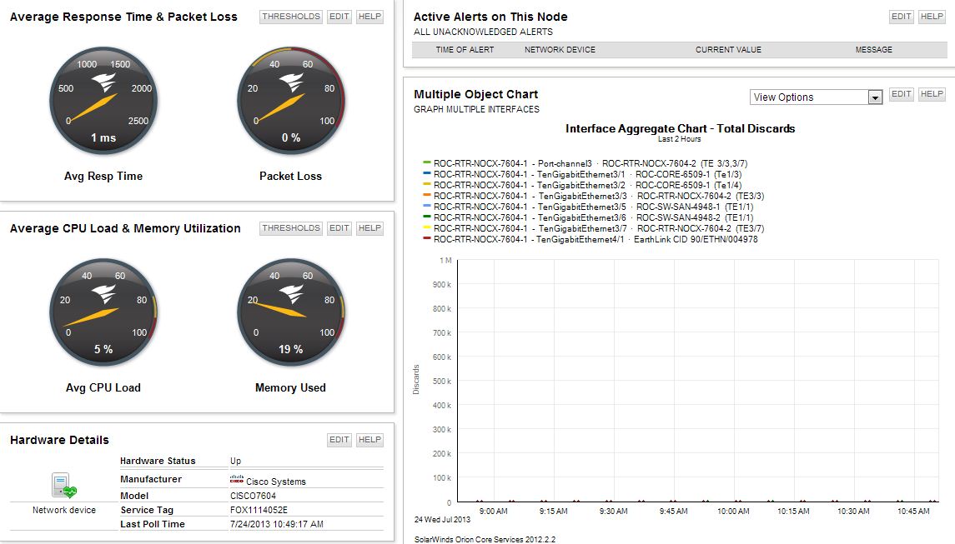Click the TenGigabitEthernet4/1 legend color marker
This screenshot has height=544, width=955.
pyautogui.click(x=427, y=238)
